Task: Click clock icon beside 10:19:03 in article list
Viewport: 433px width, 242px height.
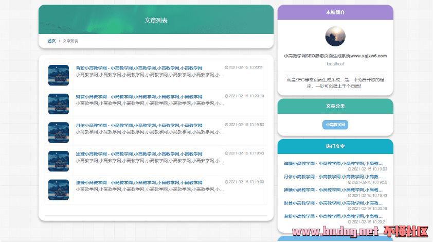Action: (x=226, y=182)
